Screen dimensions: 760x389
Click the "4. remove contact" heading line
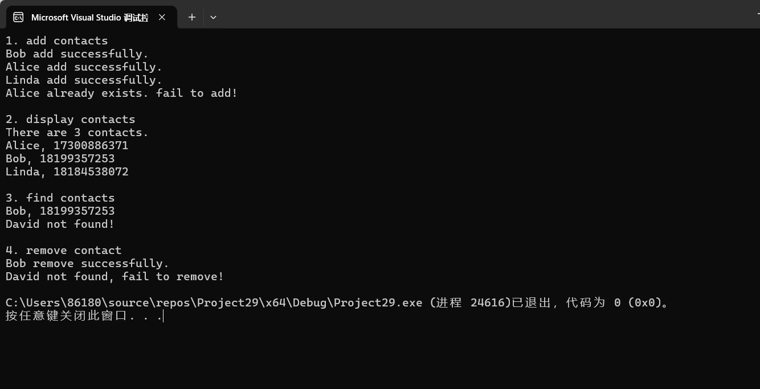tap(63, 251)
